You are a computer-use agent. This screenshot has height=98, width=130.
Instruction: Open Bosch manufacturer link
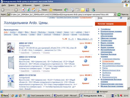(33, 32)
